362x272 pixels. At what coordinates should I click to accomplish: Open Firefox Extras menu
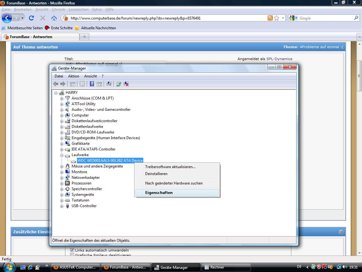pyautogui.click(x=97, y=9)
